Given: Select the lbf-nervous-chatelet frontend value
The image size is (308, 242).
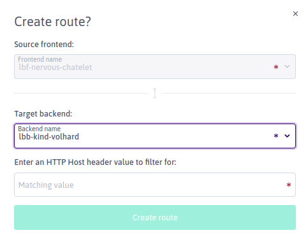Looking at the screenshot, I should (55, 68).
